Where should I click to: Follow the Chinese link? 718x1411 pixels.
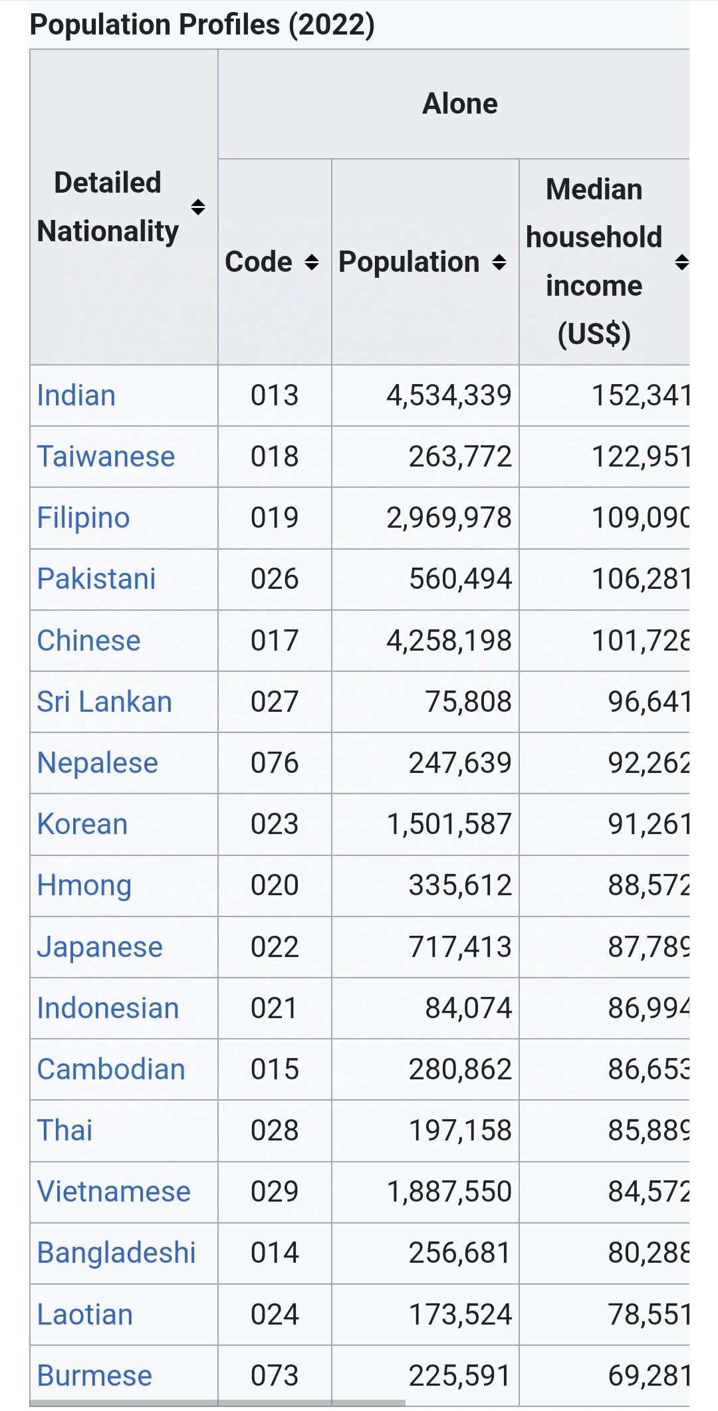(x=89, y=641)
